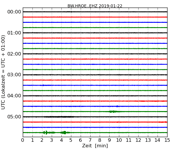Pick the 05:00 y-axis tick label

coord(14,117)
